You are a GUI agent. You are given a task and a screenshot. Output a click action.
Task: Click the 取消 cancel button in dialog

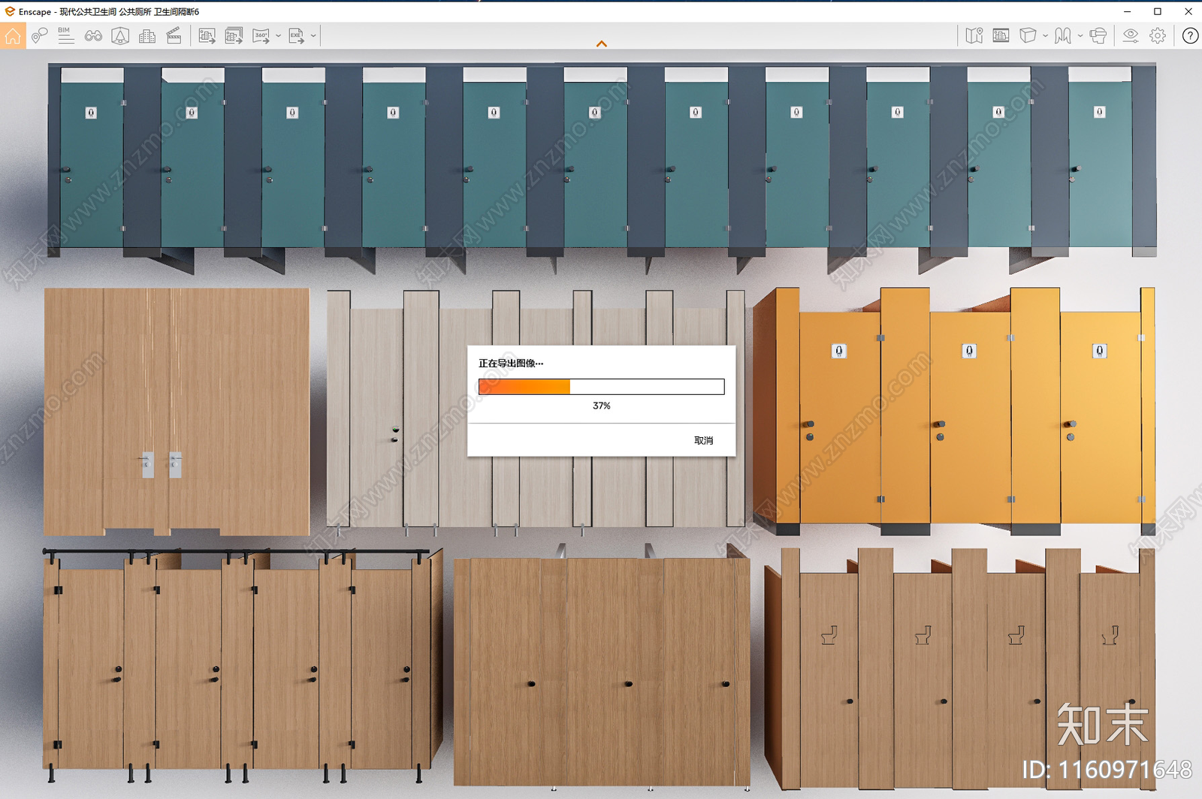coord(704,440)
